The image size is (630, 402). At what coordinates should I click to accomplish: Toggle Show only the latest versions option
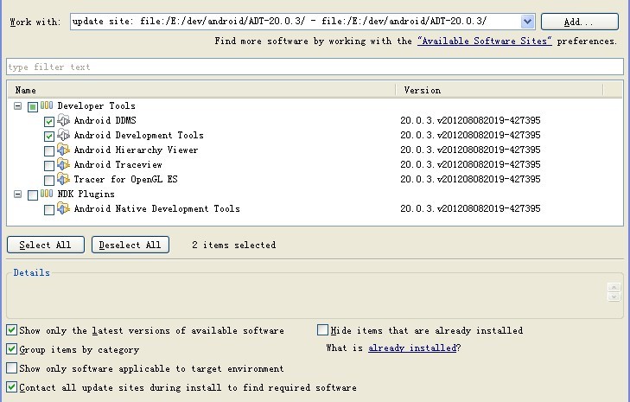(x=11, y=330)
